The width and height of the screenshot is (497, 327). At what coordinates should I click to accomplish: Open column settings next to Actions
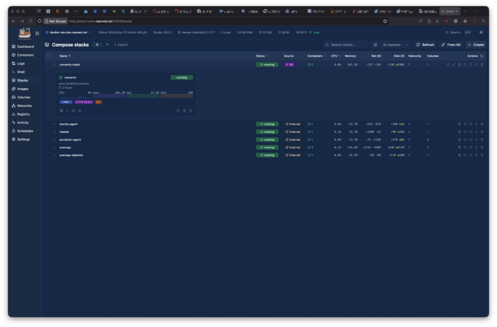click(481, 56)
